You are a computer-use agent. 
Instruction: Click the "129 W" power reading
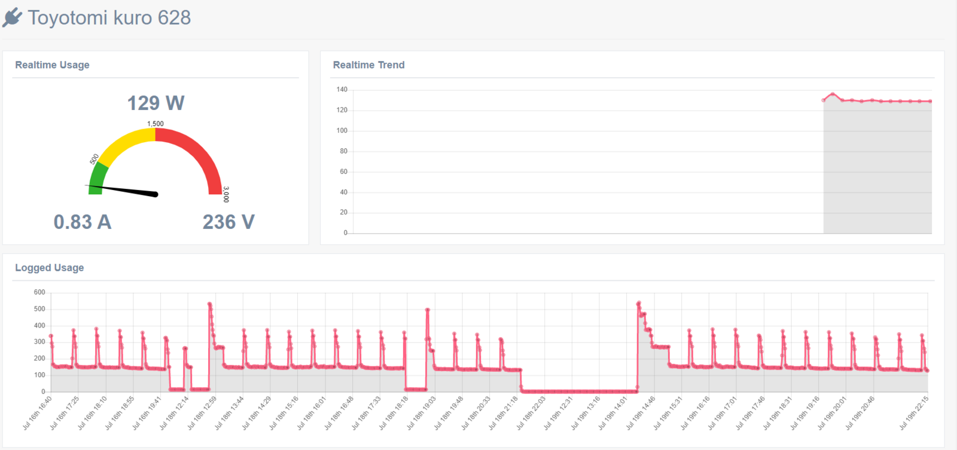(156, 103)
